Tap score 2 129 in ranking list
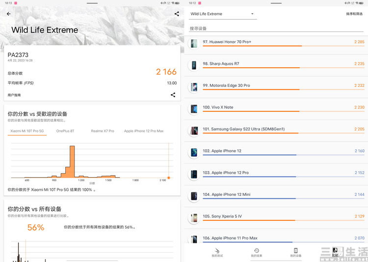This screenshot has height=262, width=368. click(x=360, y=216)
